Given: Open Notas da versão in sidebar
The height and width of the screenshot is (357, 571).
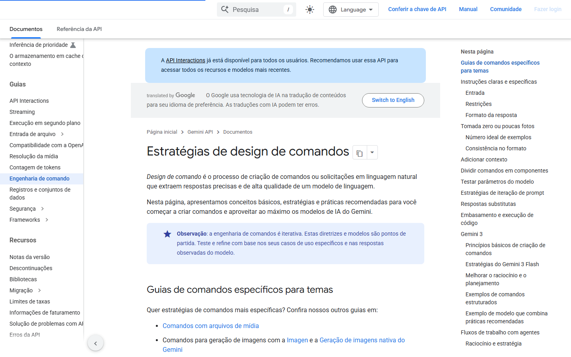Looking at the screenshot, I should pos(29,257).
